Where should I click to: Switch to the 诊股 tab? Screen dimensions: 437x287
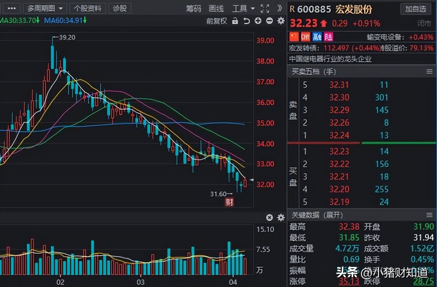coord(120,9)
